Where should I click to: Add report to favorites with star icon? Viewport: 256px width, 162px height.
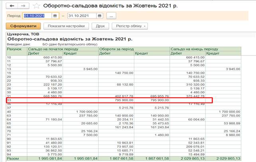click(37, 6)
